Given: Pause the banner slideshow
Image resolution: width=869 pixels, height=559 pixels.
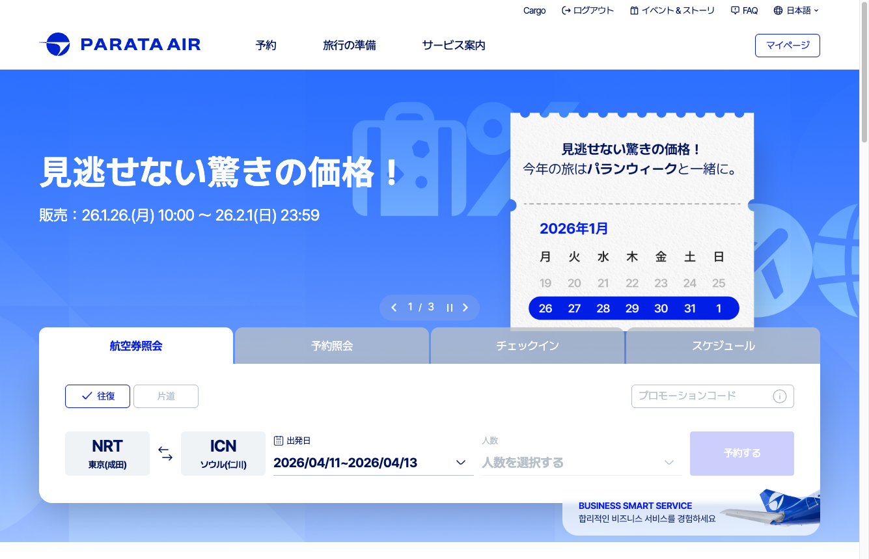Looking at the screenshot, I should (x=449, y=308).
